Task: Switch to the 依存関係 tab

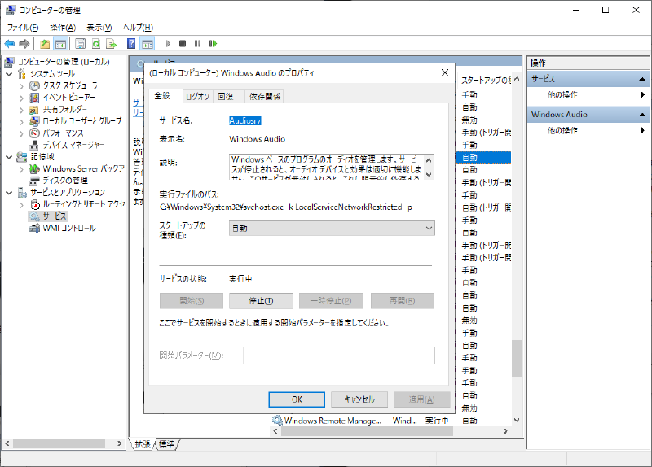Action: coord(265,96)
